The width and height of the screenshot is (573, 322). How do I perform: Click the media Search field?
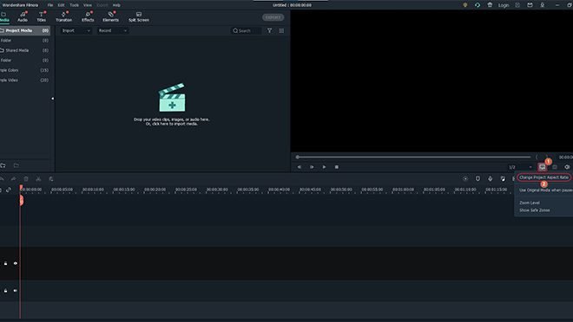(247, 30)
